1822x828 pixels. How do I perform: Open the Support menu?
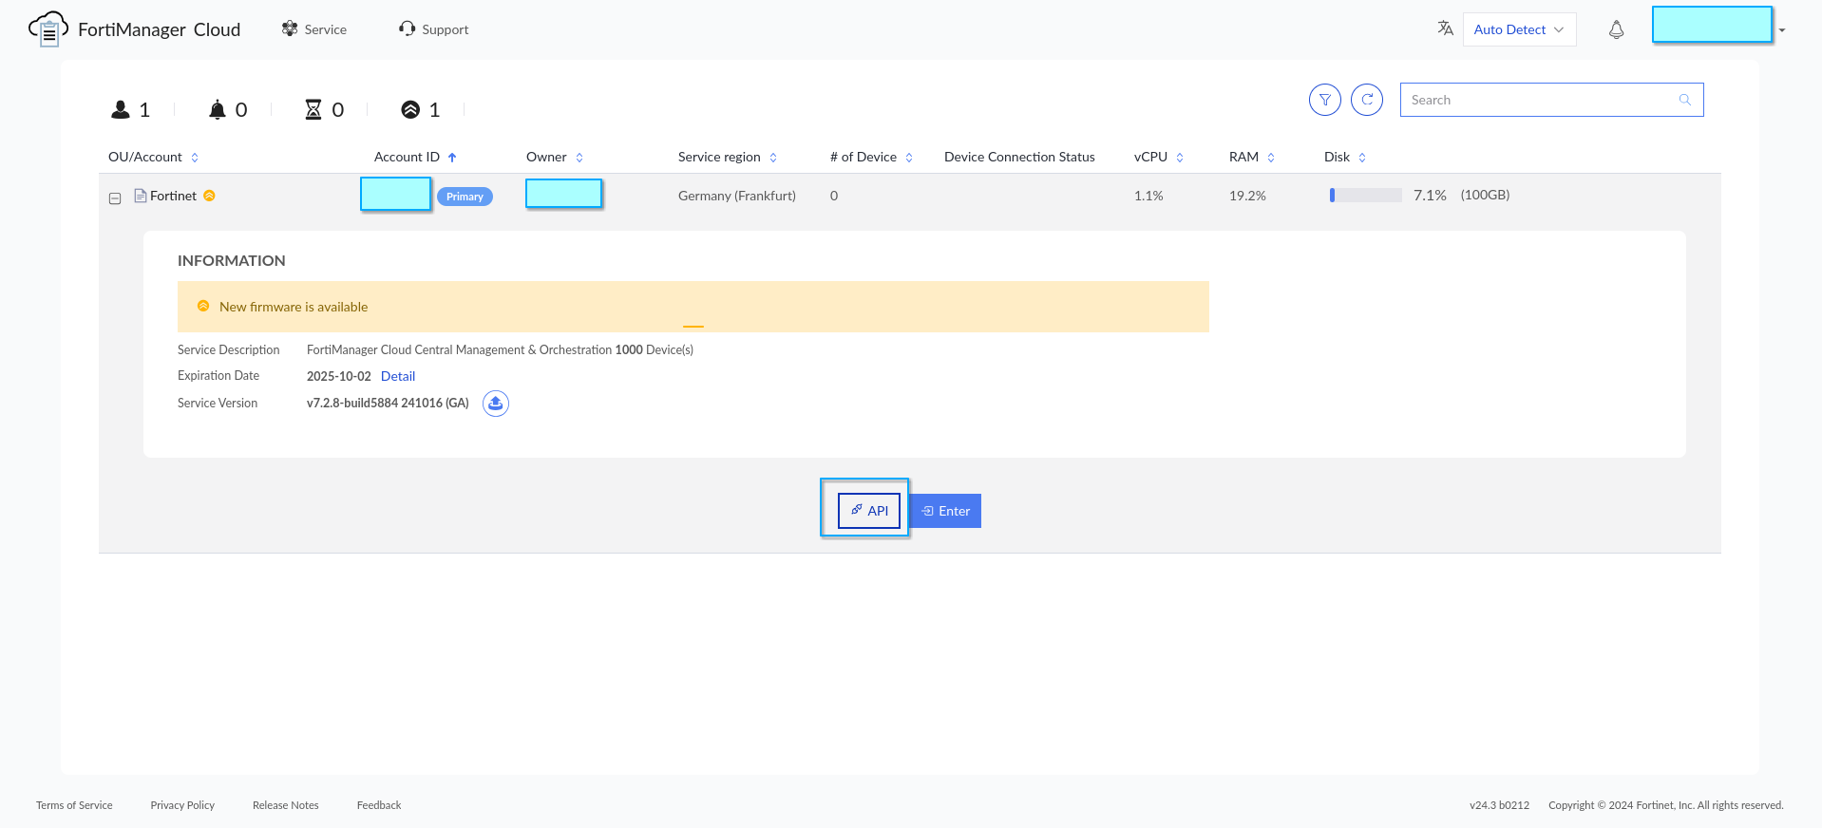click(434, 29)
